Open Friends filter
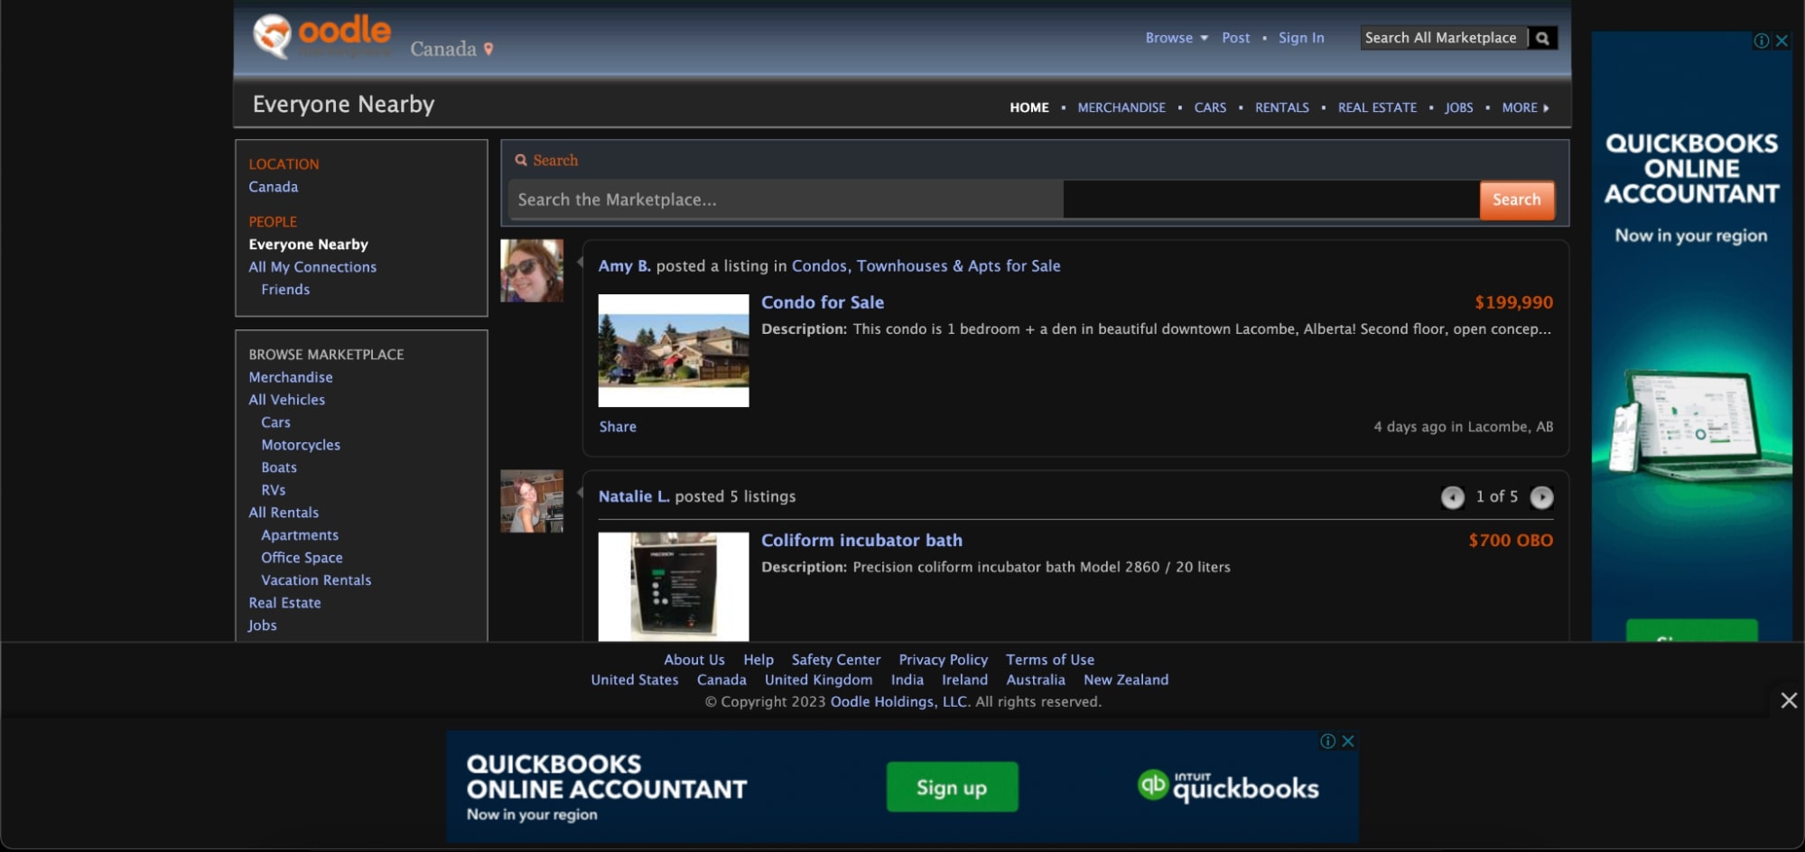1805x852 pixels. click(x=285, y=290)
